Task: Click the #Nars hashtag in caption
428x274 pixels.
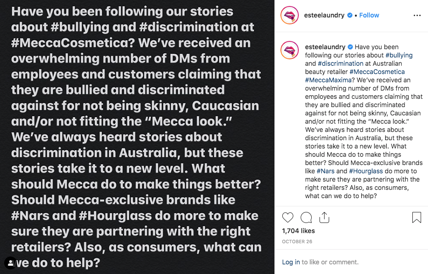Action: pyautogui.click(x=325, y=171)
